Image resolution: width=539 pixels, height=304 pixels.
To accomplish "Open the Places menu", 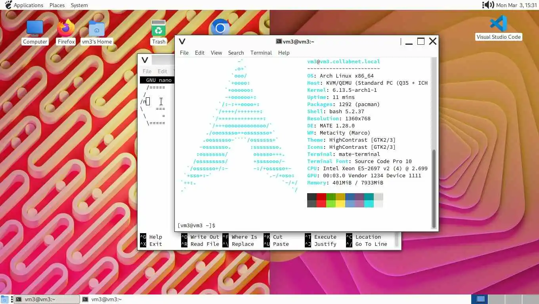I will [57, 5].
